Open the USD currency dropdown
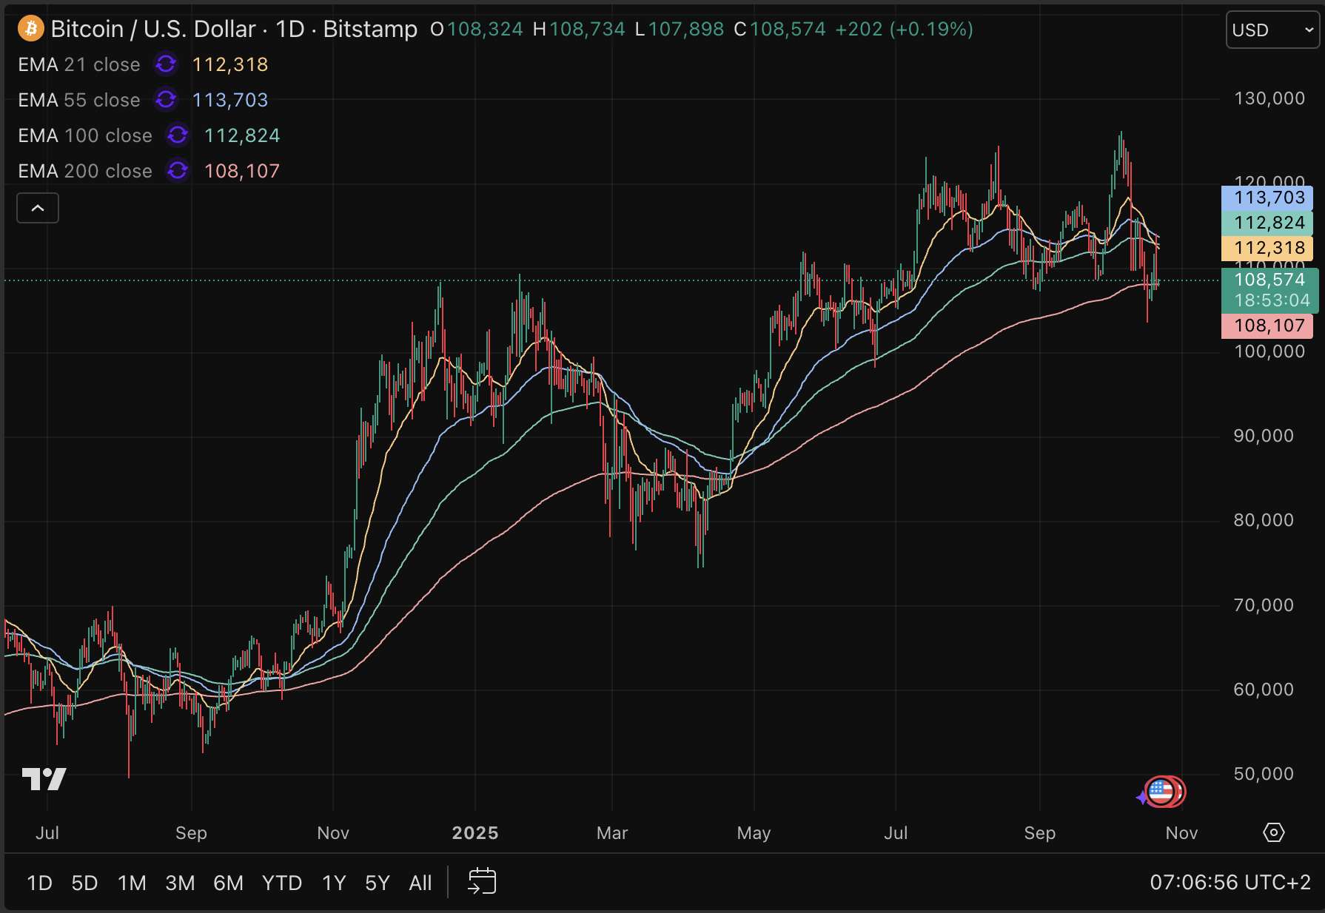This screenshot has height=913, width=1325. tap(1272, 30)
